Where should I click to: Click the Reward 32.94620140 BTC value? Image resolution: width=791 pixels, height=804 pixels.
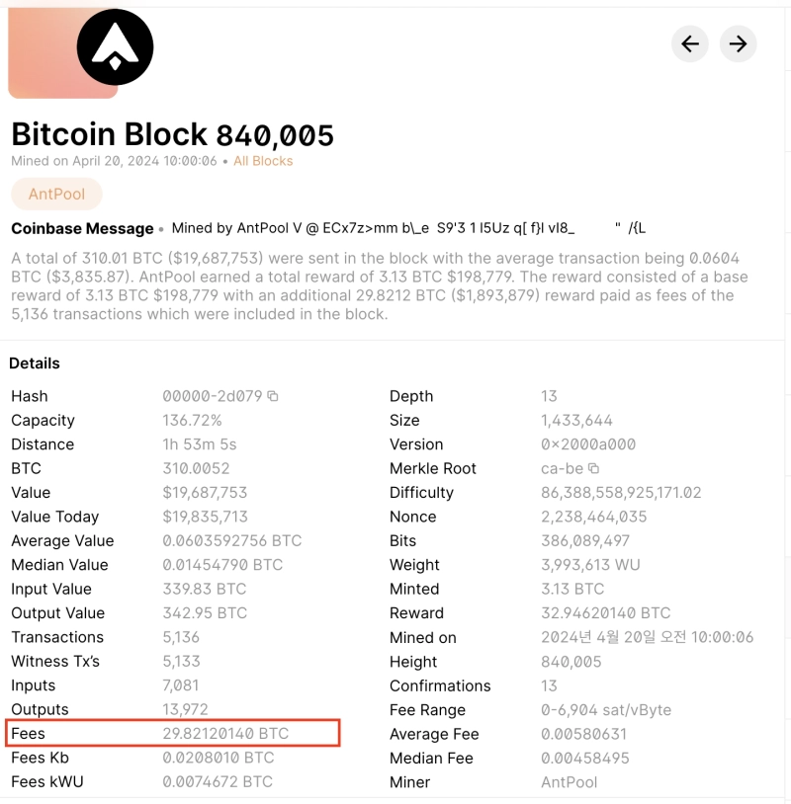coord(605,613)
